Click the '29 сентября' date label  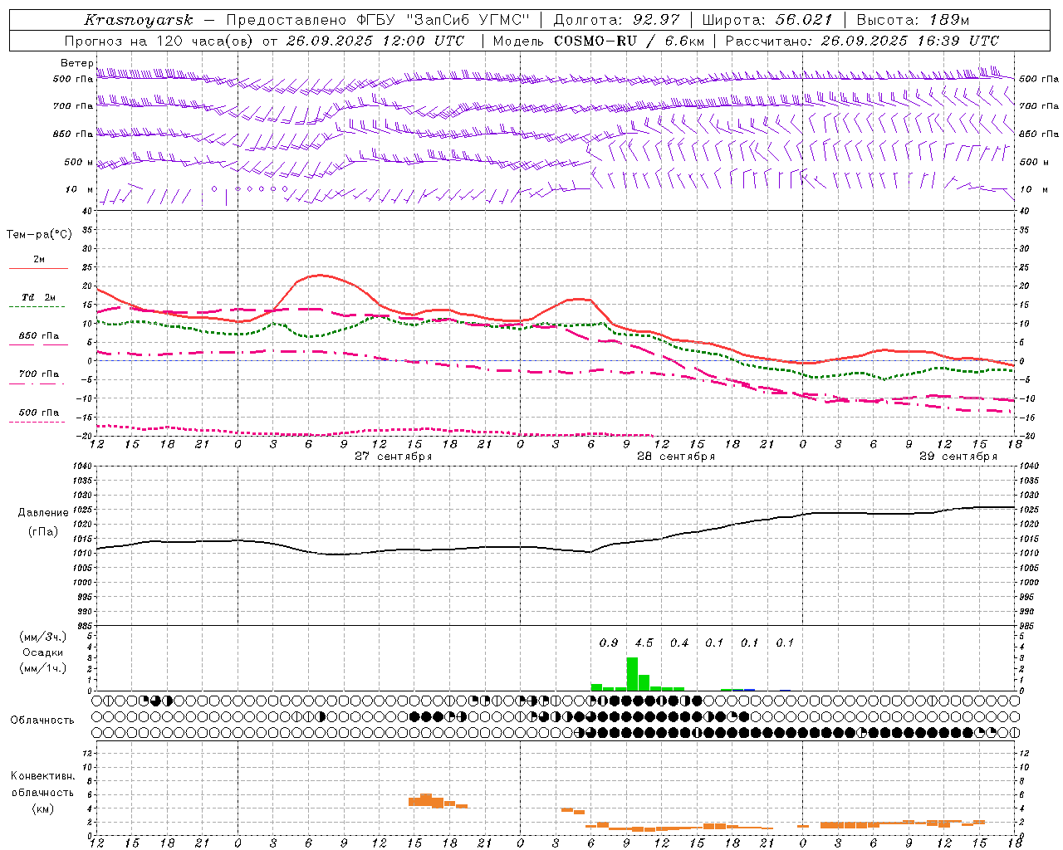958,457
